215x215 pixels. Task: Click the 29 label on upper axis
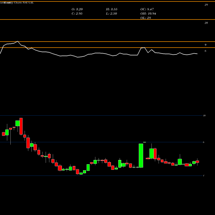tap(206, 5)
